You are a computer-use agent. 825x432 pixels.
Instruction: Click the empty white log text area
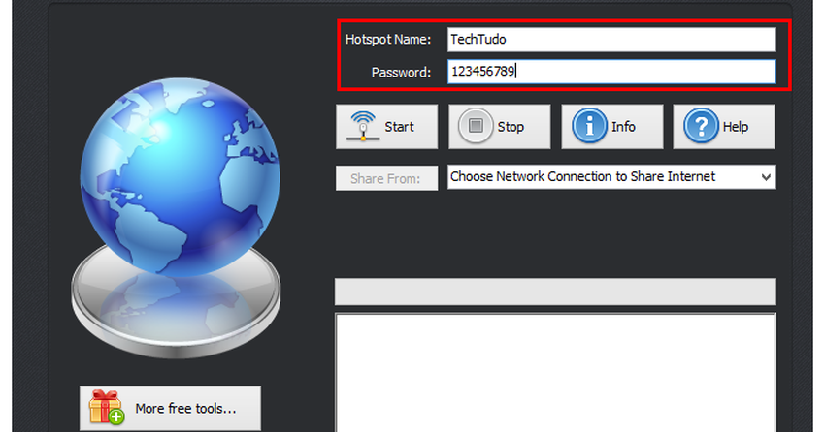[x=555, y=373]
